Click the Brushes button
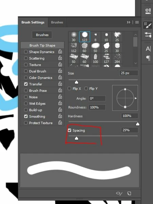153x204 pixels. [x=42, y=35]
